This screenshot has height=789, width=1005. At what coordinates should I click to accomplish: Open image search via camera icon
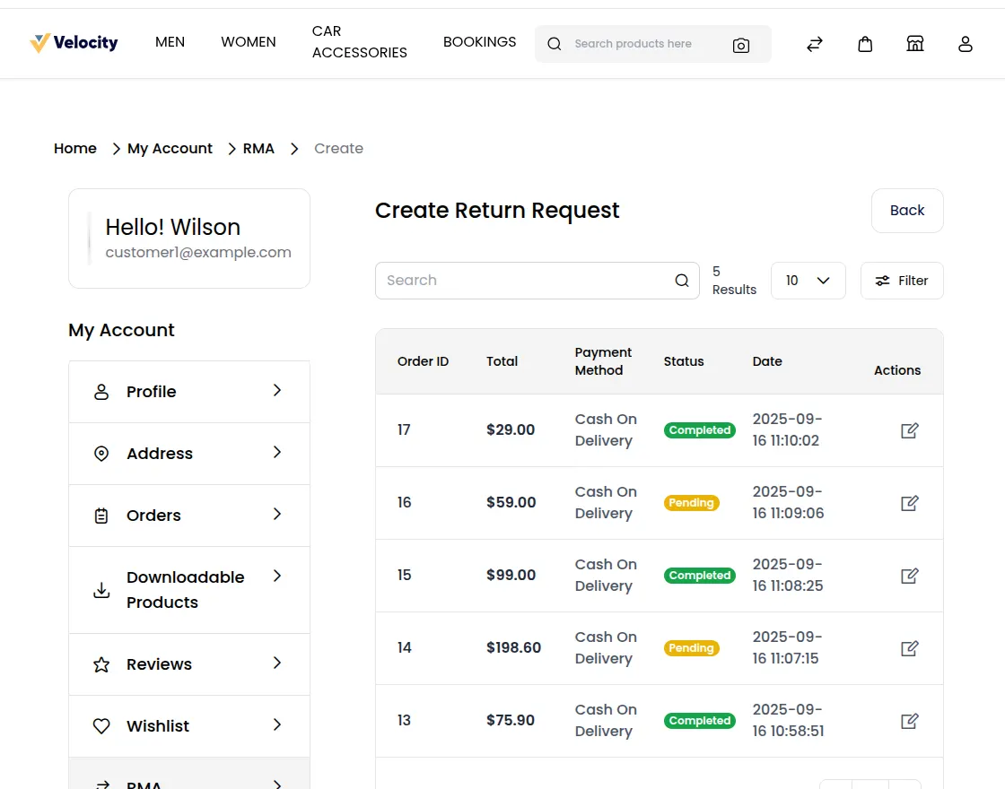(741, 44)
